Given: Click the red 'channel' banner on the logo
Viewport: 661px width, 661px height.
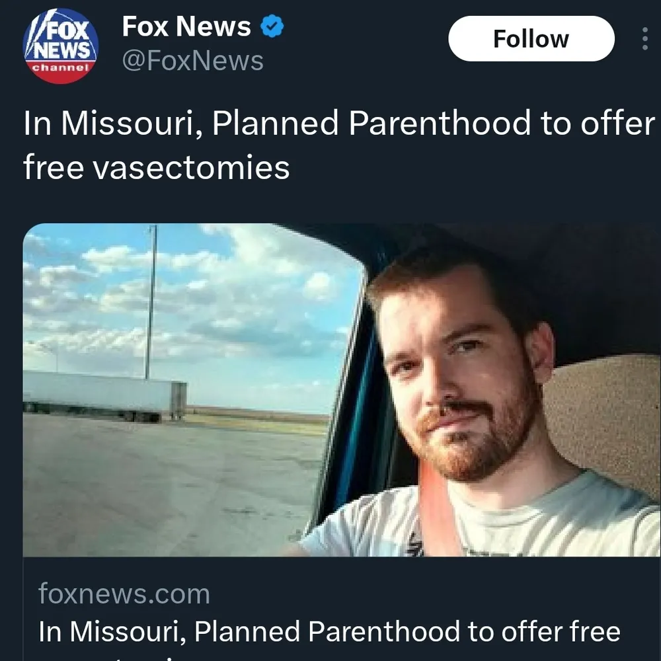Looking at the screenshot, I should pos(61,67).
